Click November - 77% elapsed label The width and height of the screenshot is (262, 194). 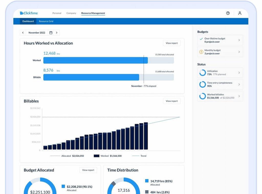tap(144, 86)
